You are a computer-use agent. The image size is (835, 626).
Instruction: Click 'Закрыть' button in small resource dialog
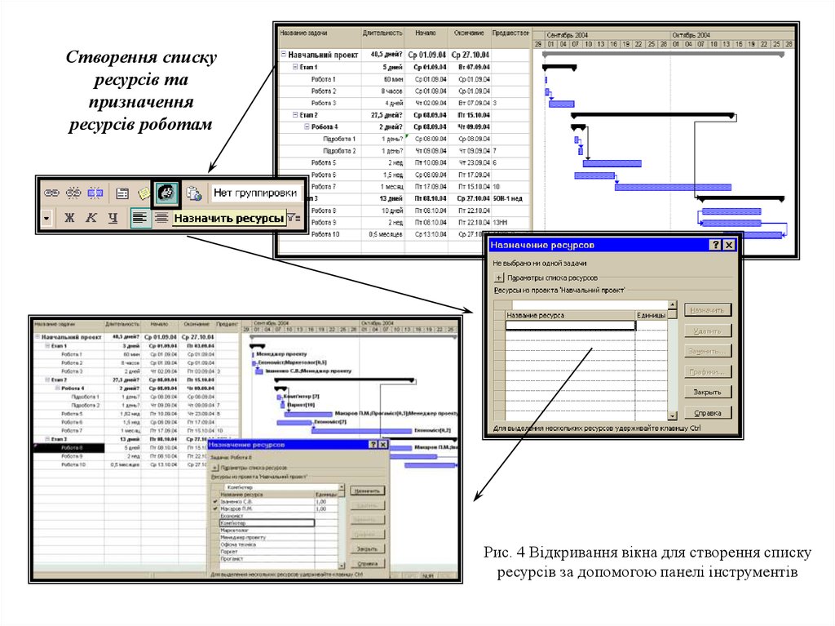367,548
